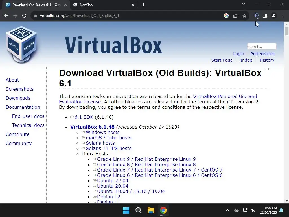289x217 pixels.
Task: Open About in the sidebar
Action: click(x=12, y=80)
